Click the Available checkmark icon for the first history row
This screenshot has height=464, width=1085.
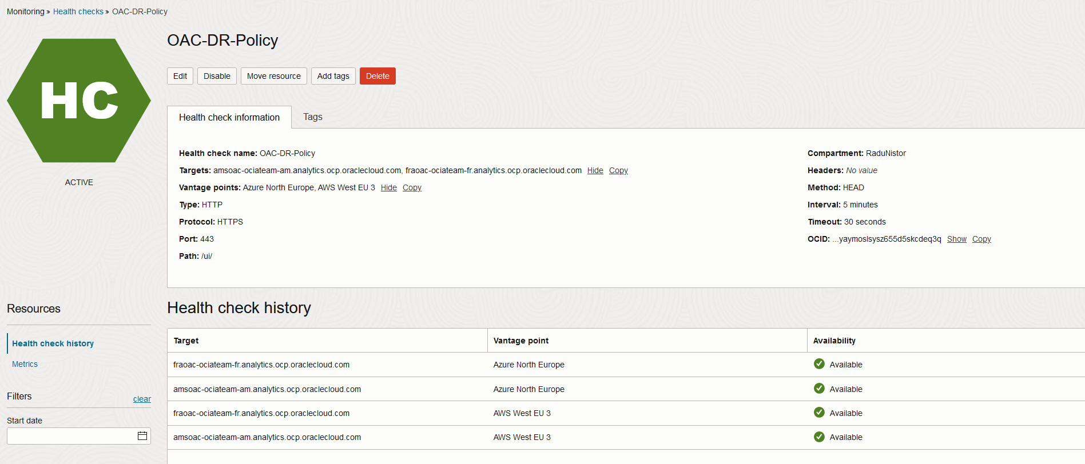pyautogui.click(x=819, y=364)
